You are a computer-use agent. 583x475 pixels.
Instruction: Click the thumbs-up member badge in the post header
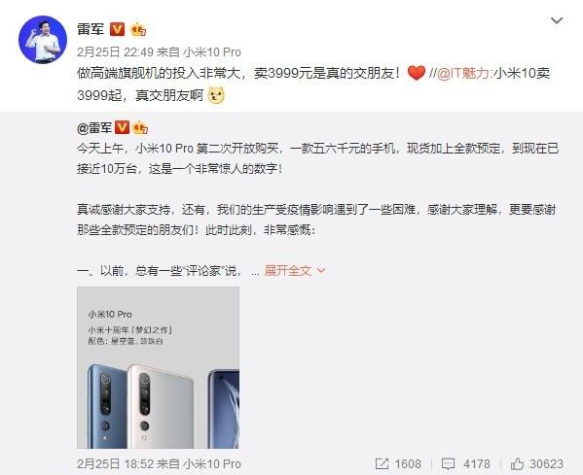point(138,29)
